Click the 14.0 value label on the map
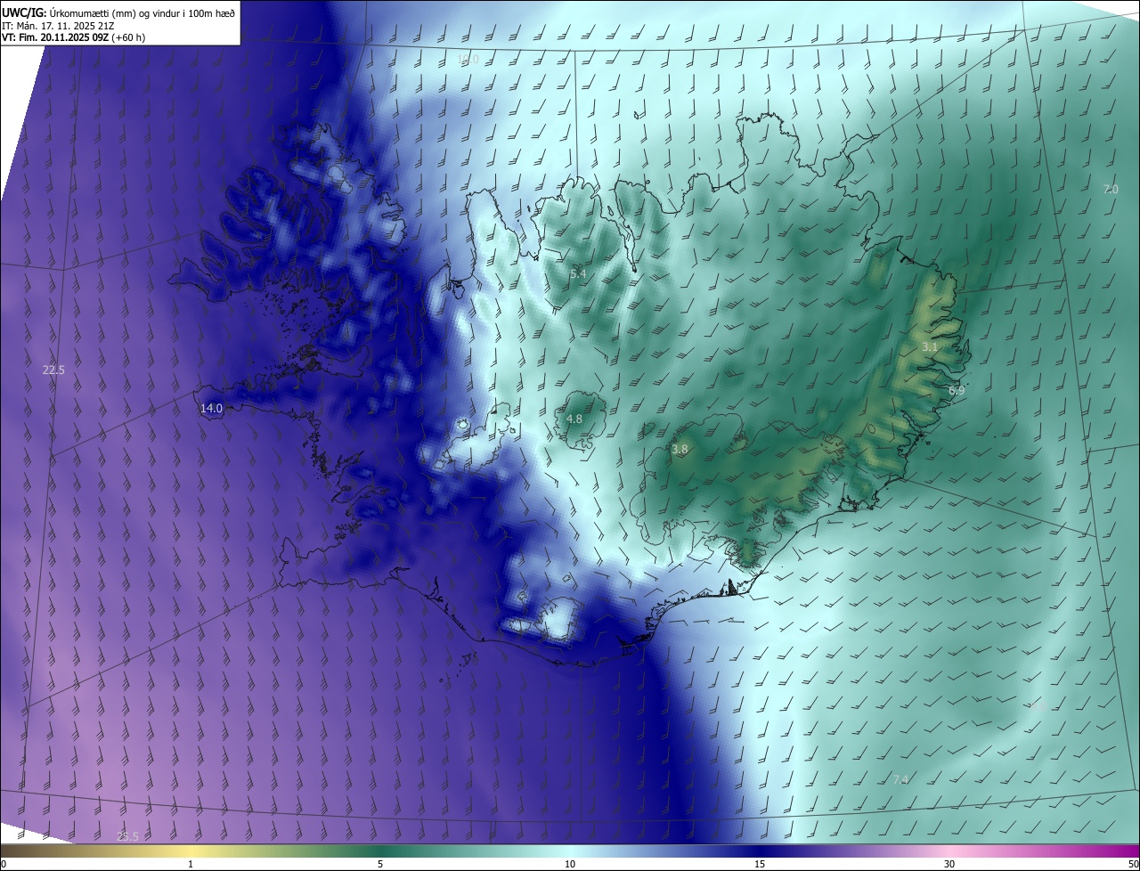 [211, 409]
